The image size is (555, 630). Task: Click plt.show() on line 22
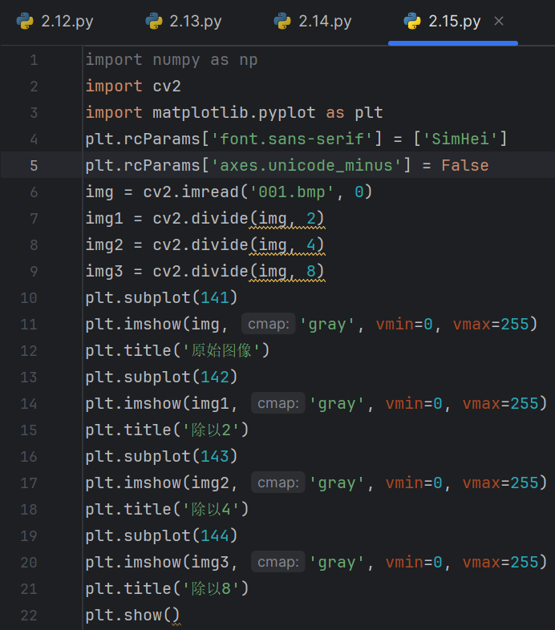coord(132,616)
